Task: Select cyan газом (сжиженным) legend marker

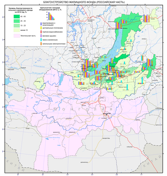Action: point(41,40)
